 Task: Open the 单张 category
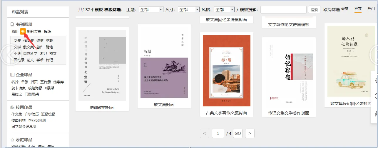(25, 82)
